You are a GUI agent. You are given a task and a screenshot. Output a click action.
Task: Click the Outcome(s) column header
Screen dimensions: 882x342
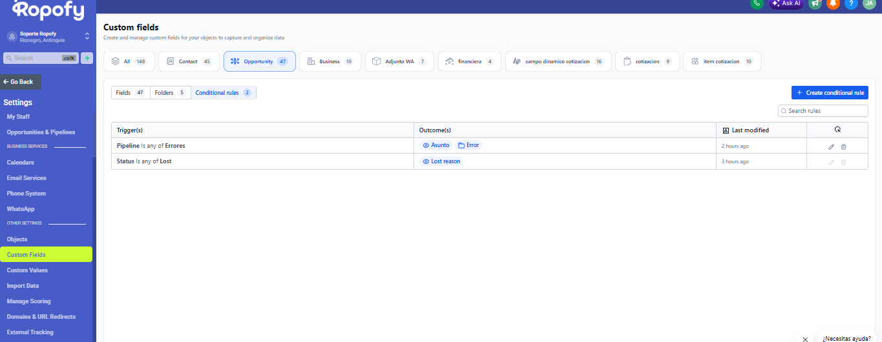[565, 130]
